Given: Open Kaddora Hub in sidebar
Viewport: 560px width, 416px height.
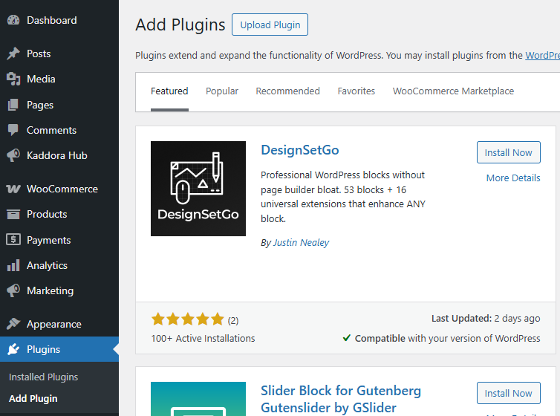Looking at the screenshot, I should point(56,155).
